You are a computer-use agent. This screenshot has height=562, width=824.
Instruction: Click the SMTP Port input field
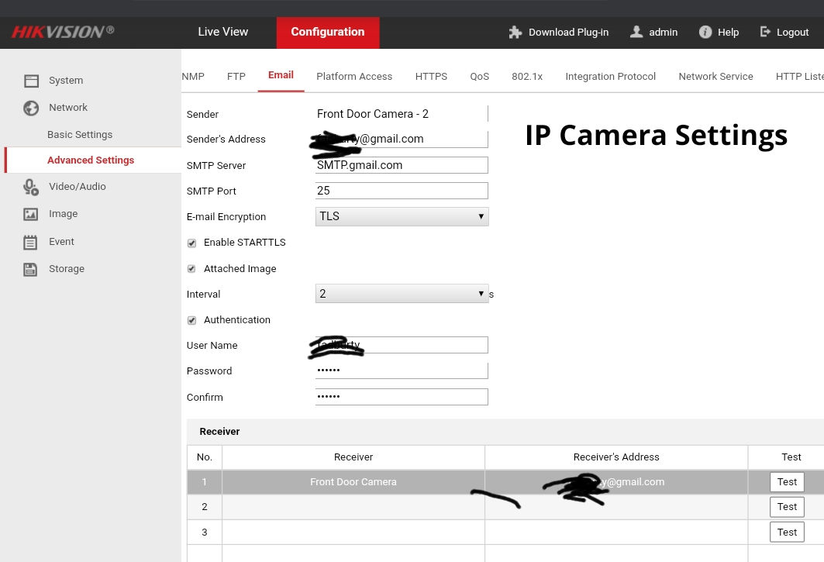[x=402, y=191]
